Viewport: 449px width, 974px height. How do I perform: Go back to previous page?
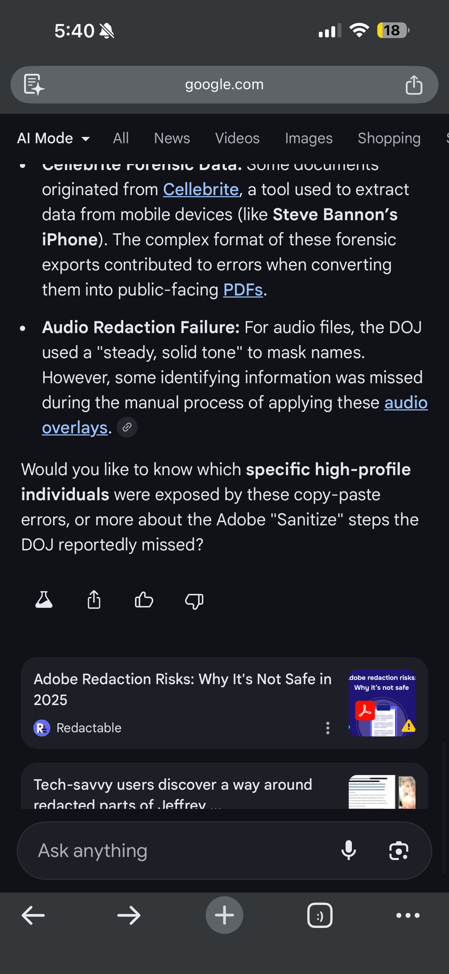point(33,915)
